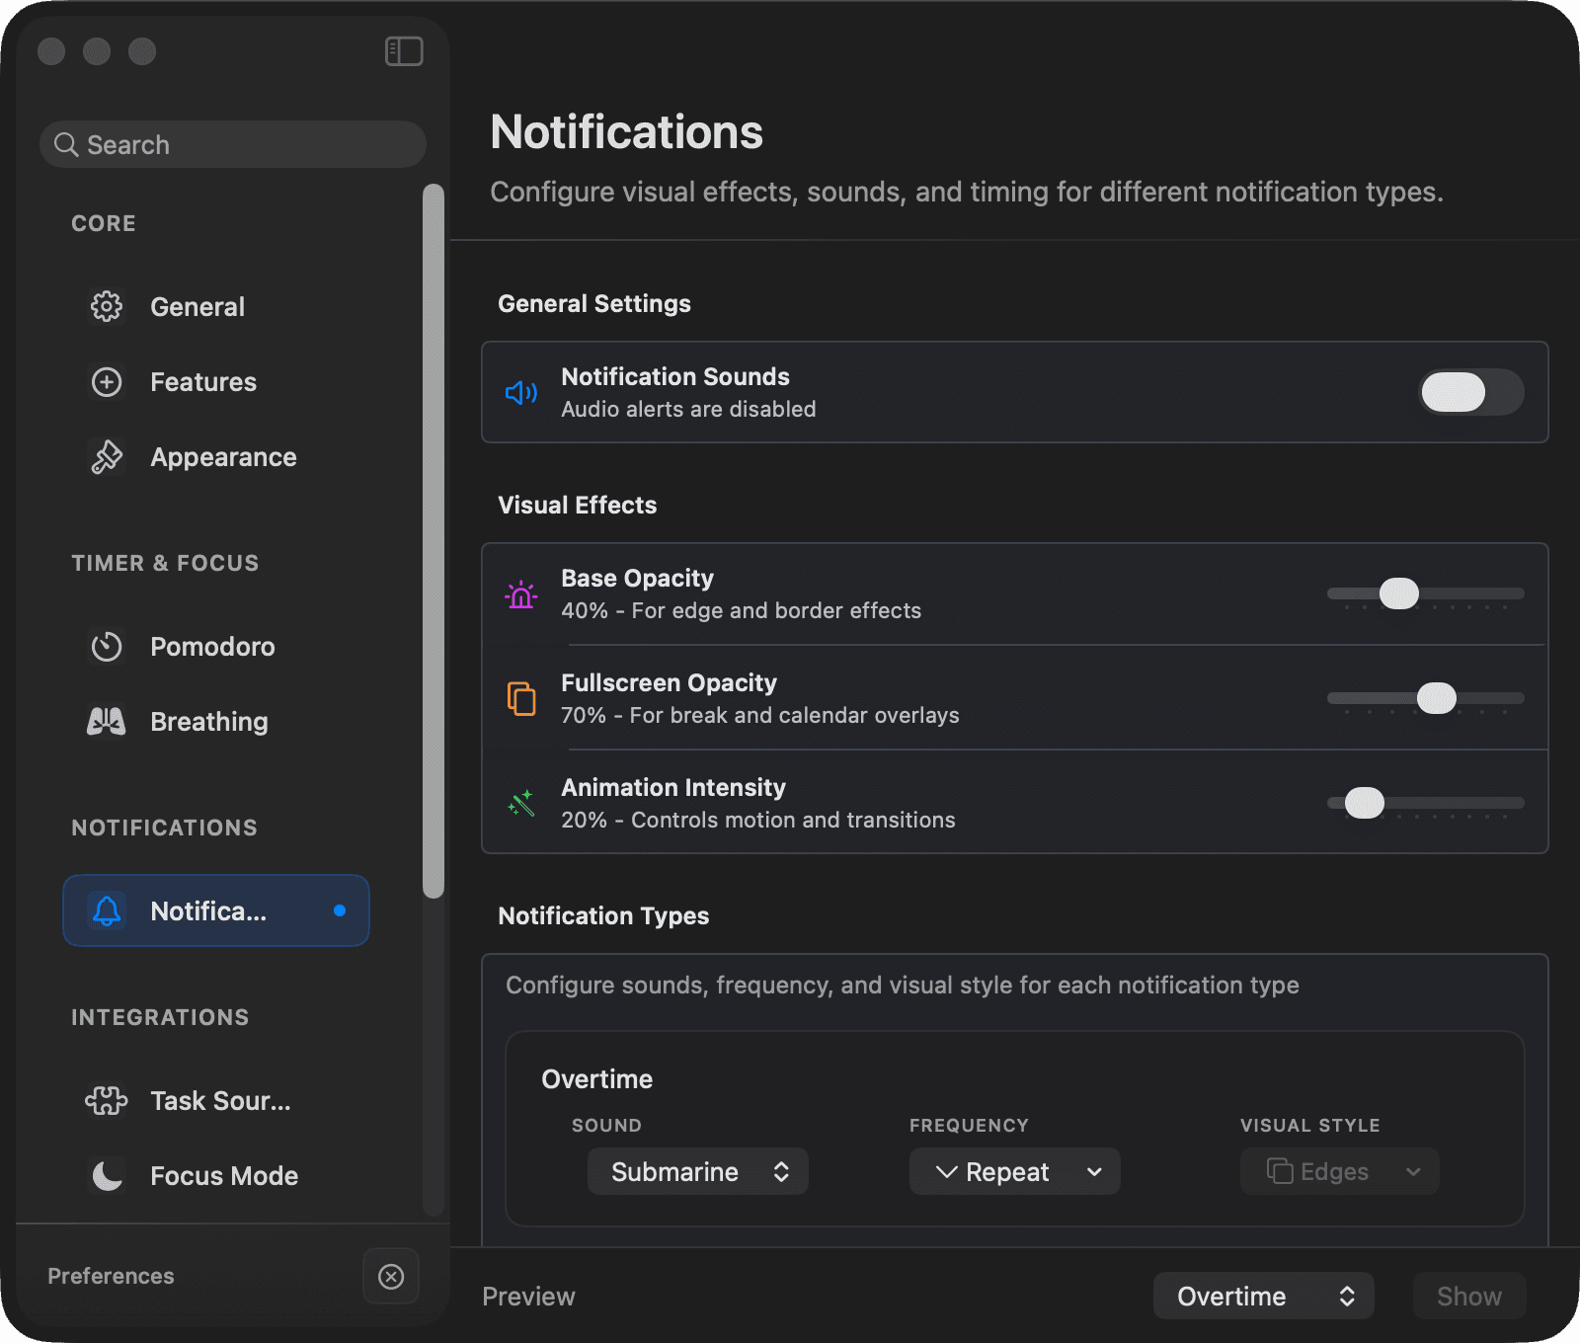
Task: Open the Overtime Sound Submarine dropdown
Action: 698,1172
